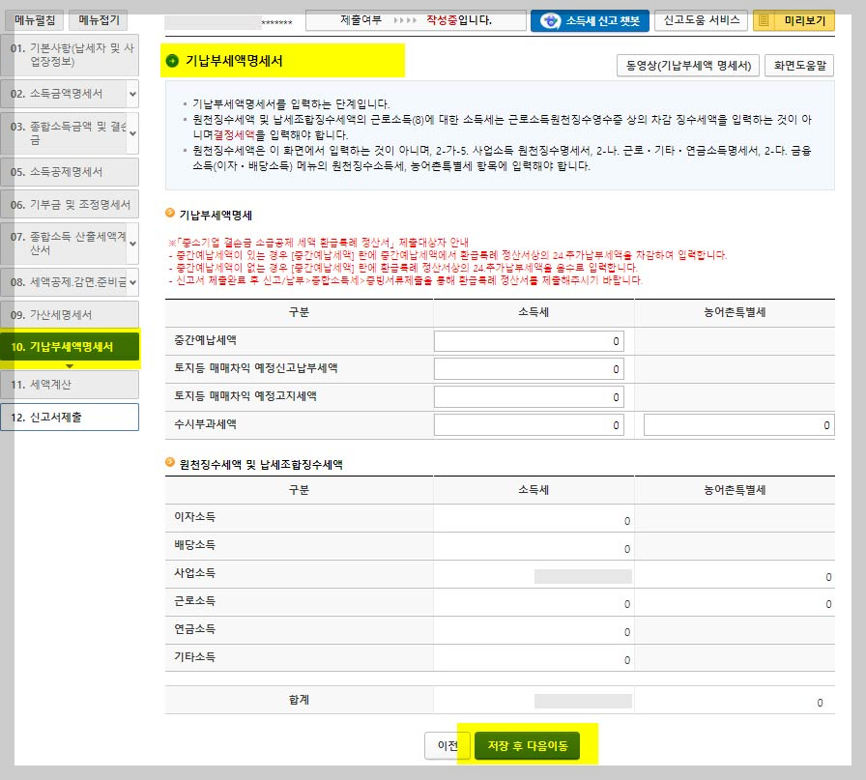The image size is (866, 780).
Task: Click 메뉴펼침 to expand menus
Action: coord(34,20)
